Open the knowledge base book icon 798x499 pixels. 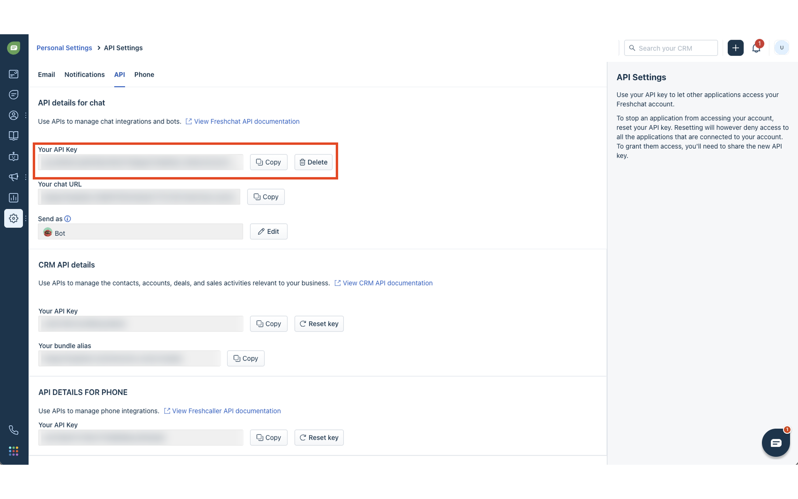coord(14,136)
